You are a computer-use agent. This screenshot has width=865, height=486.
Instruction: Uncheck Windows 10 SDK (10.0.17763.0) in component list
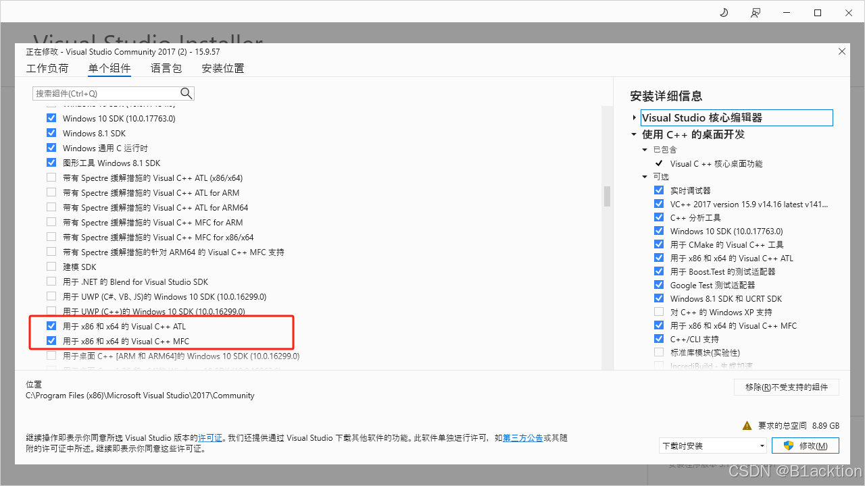tap(51, 118)
